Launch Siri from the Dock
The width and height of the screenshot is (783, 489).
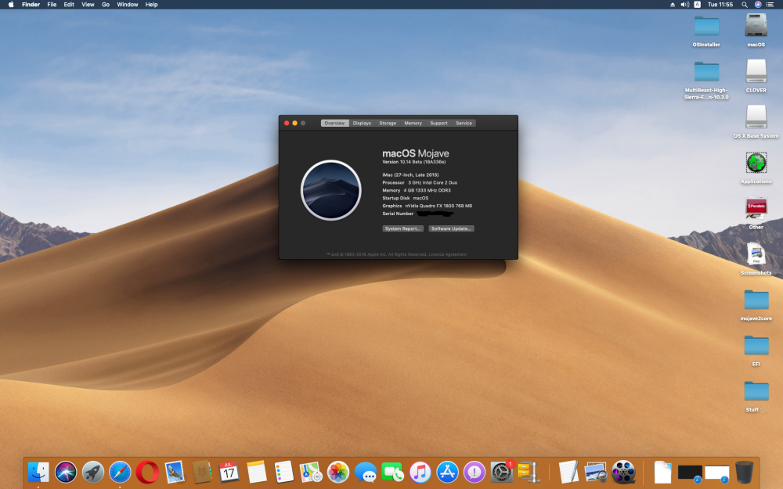pyautogui.click(x=66, y=472)
